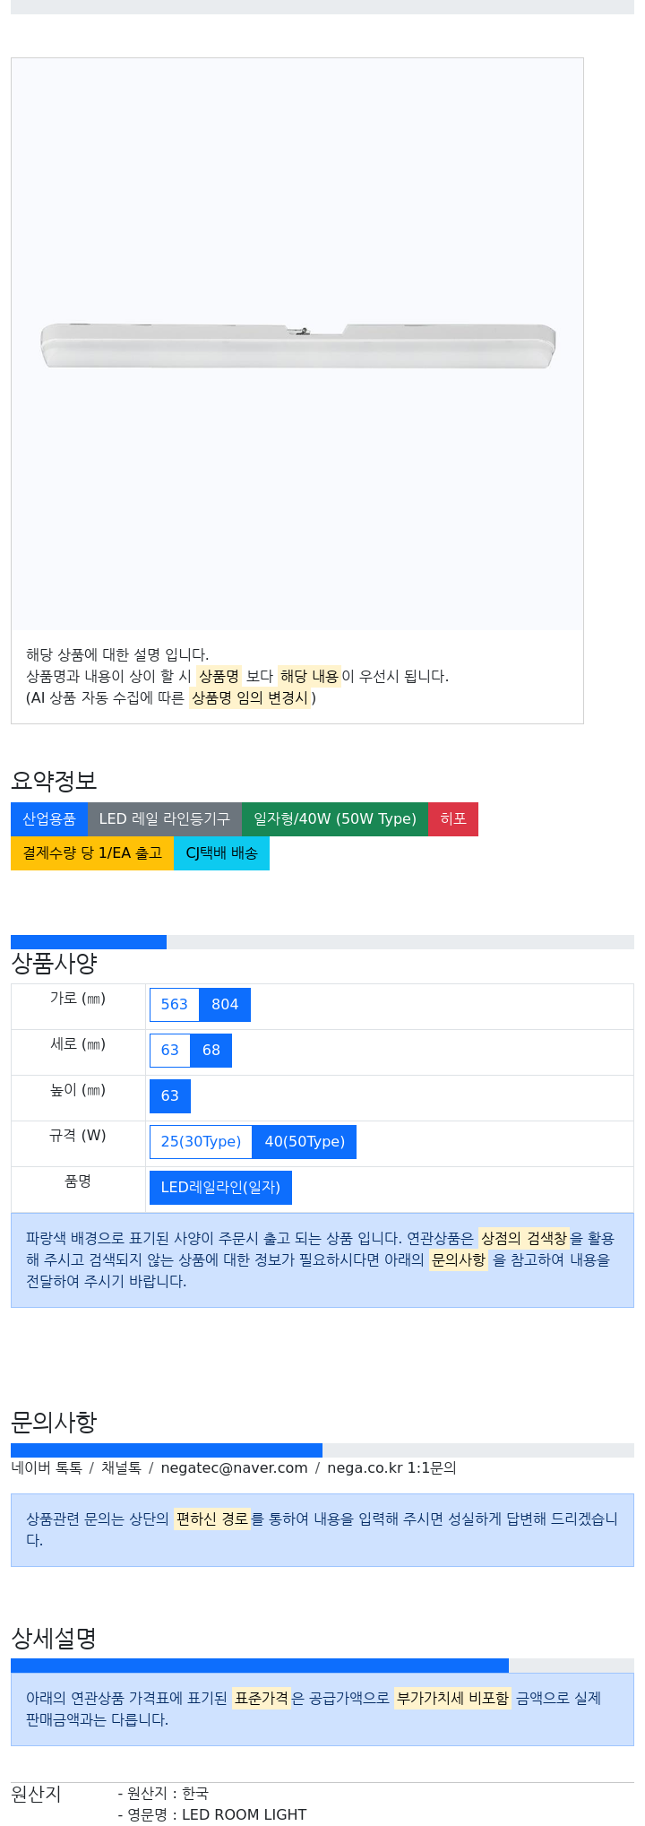Viewport: 645px width, 1826px height.
Task: Choose the 563 width option
Action: click(x=175, y=1005)
